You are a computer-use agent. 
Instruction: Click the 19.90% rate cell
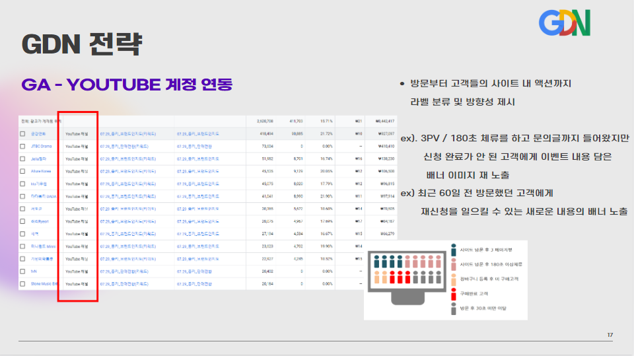point(326,246)
